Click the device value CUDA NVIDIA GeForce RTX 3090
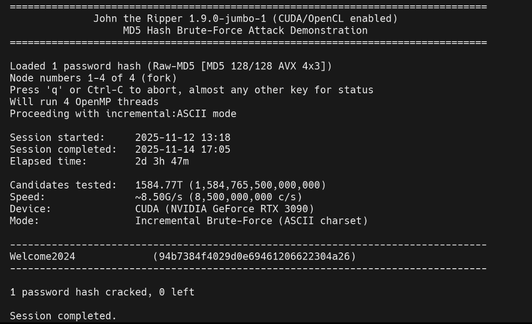The image size is (532, 324). [225, 209]
